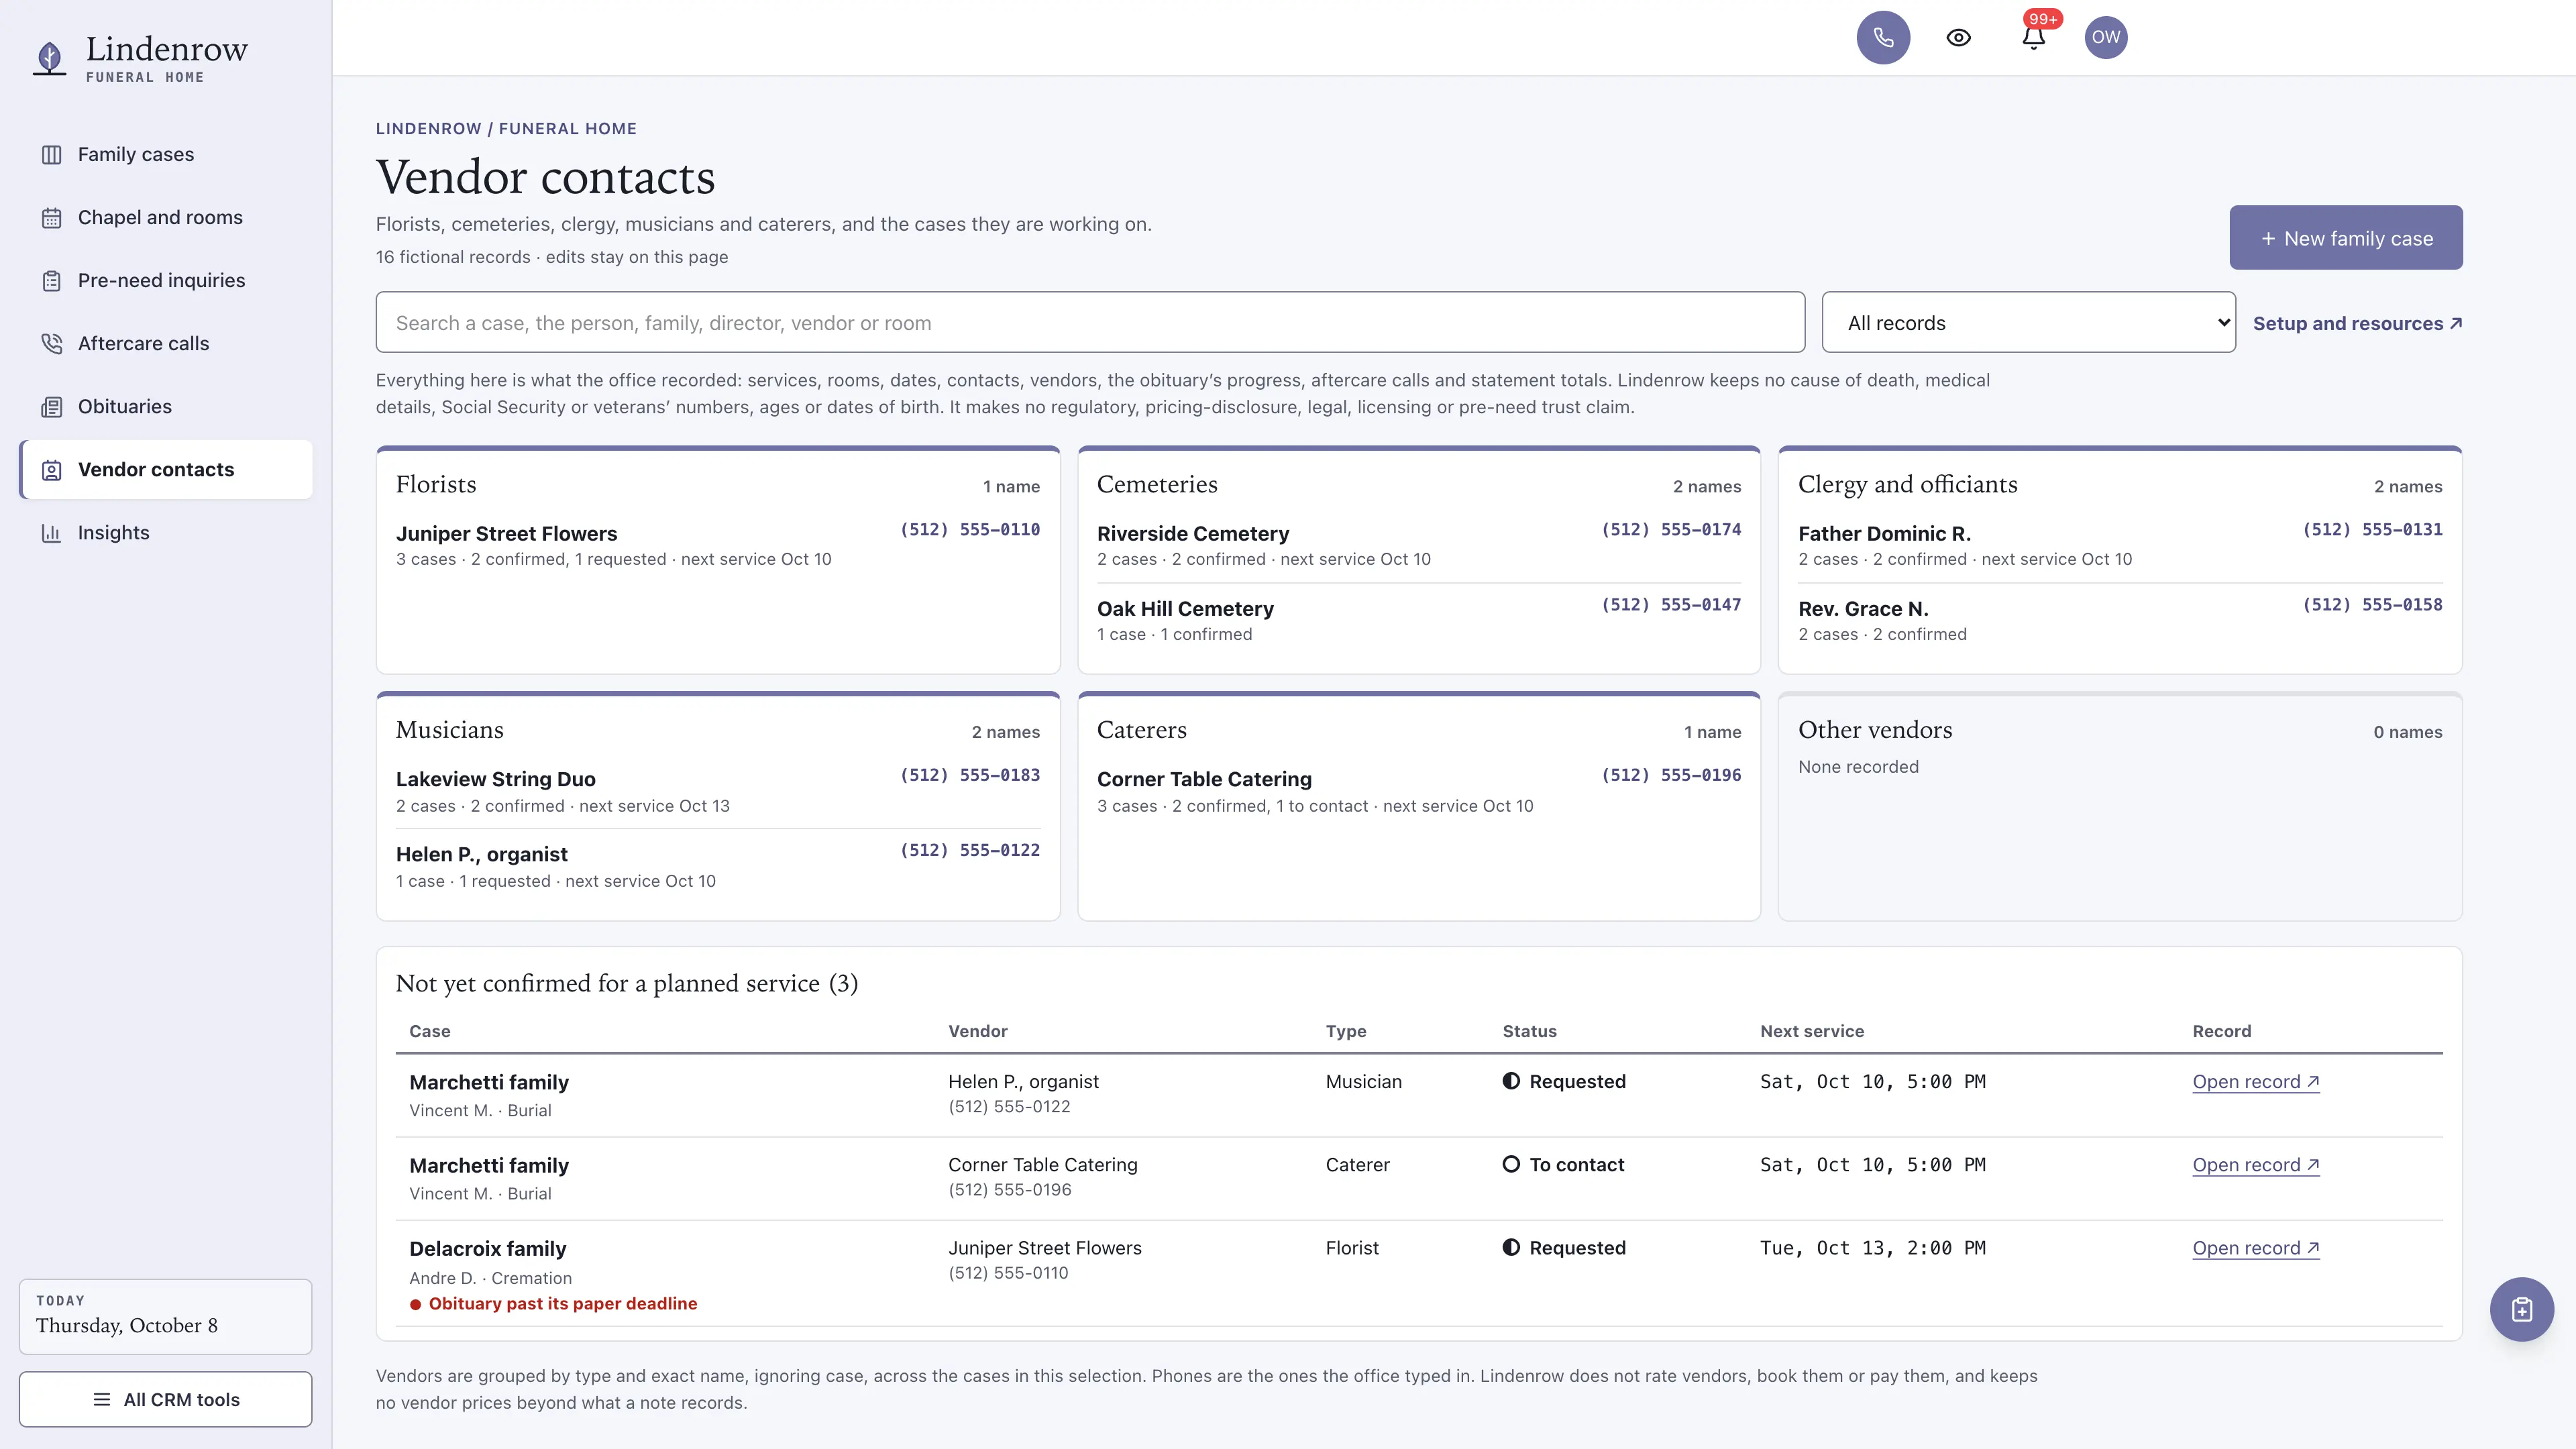Open Family cases in the sidebar
The image size is (2576, 1449).
166,154
